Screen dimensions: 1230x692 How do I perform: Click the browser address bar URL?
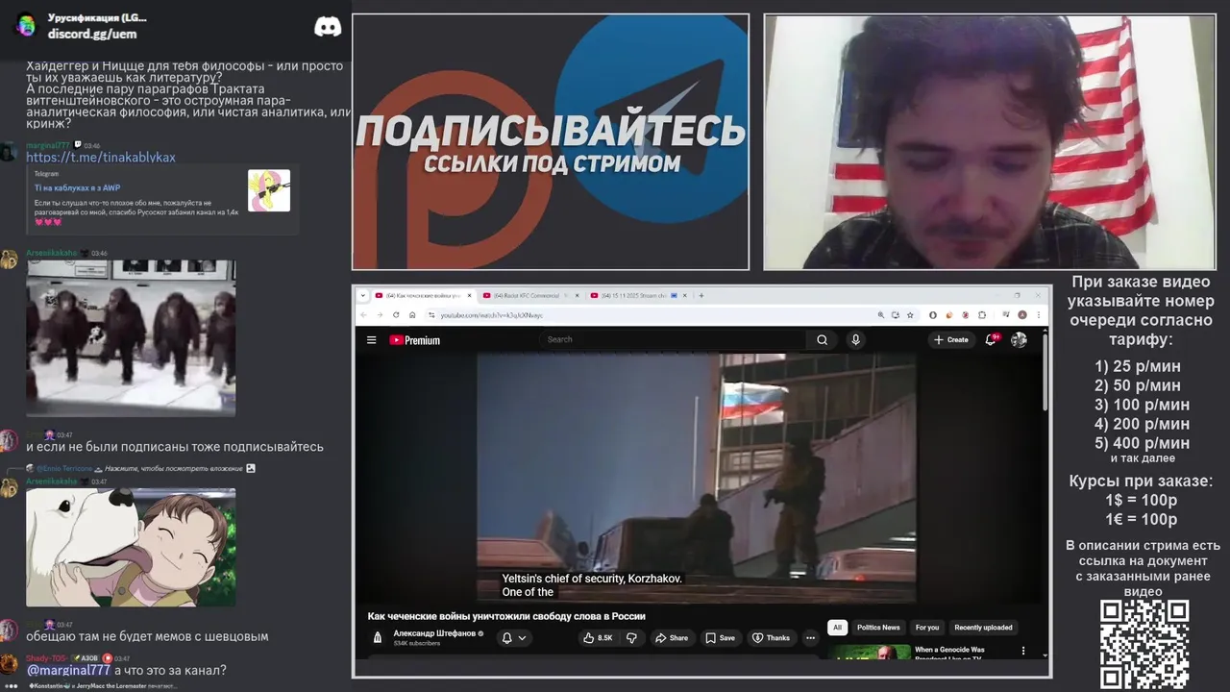click(x=492, y=315)
